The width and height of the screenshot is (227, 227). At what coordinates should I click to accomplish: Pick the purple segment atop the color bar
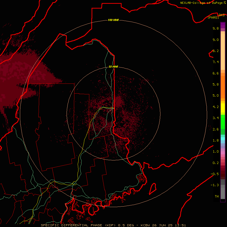click(x=223, y=25)
